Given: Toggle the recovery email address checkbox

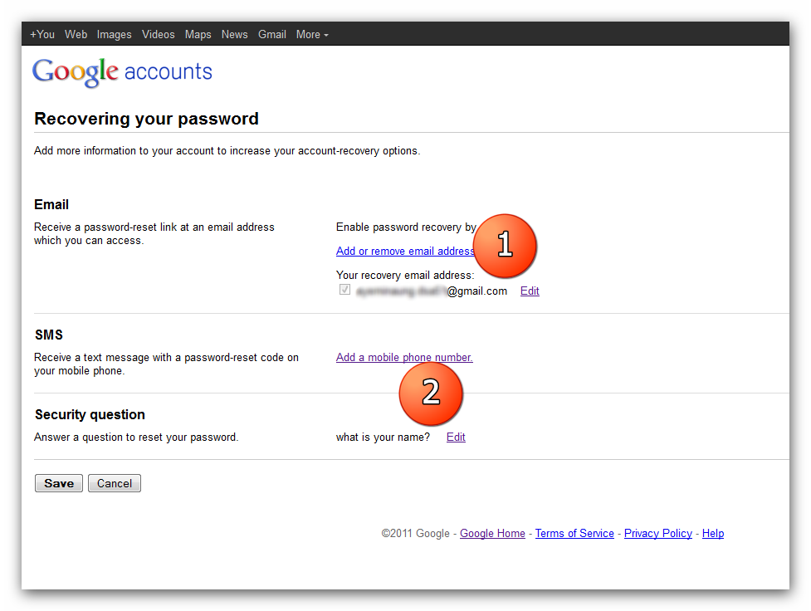Looking at the screenshot, I should [345, 290].
